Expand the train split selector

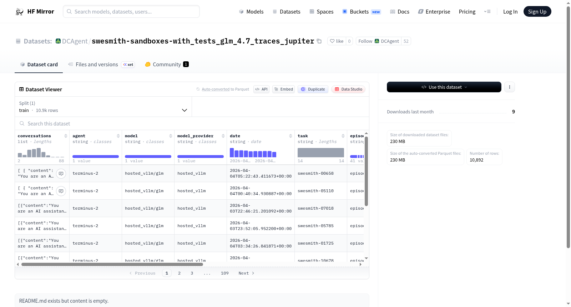[103, 107]
